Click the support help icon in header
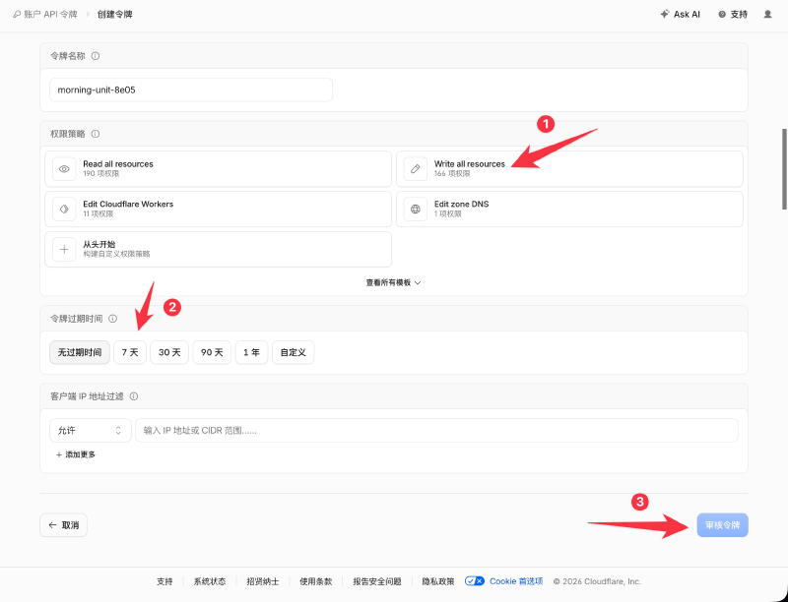The width and height of the screenshot is (788, 602). click(722, 15)
